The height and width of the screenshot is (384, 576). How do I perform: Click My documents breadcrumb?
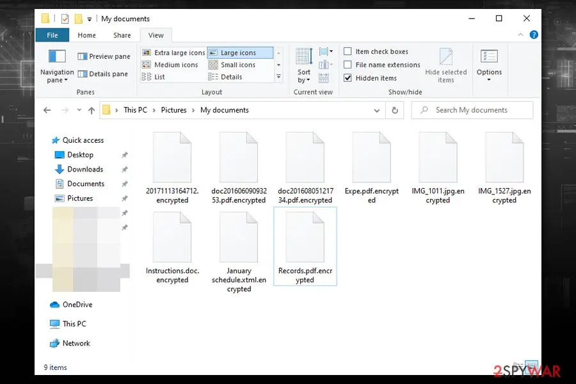225,110
